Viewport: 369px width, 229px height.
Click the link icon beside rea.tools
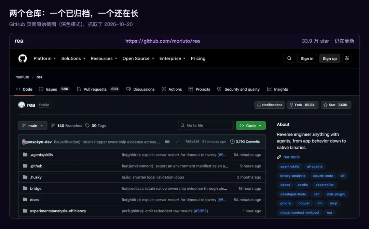(279, 157)
